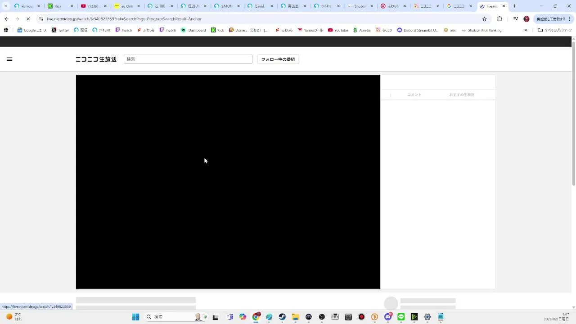Open the media controls icon in toolbar
This screenshot has height=324, width=576.
point(515,19)
